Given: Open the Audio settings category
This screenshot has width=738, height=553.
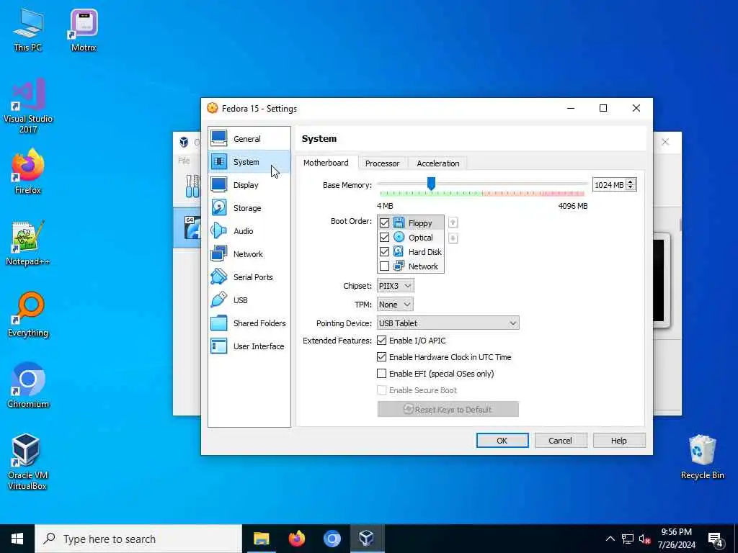Looking at the screenshot, I should (249, 231).
